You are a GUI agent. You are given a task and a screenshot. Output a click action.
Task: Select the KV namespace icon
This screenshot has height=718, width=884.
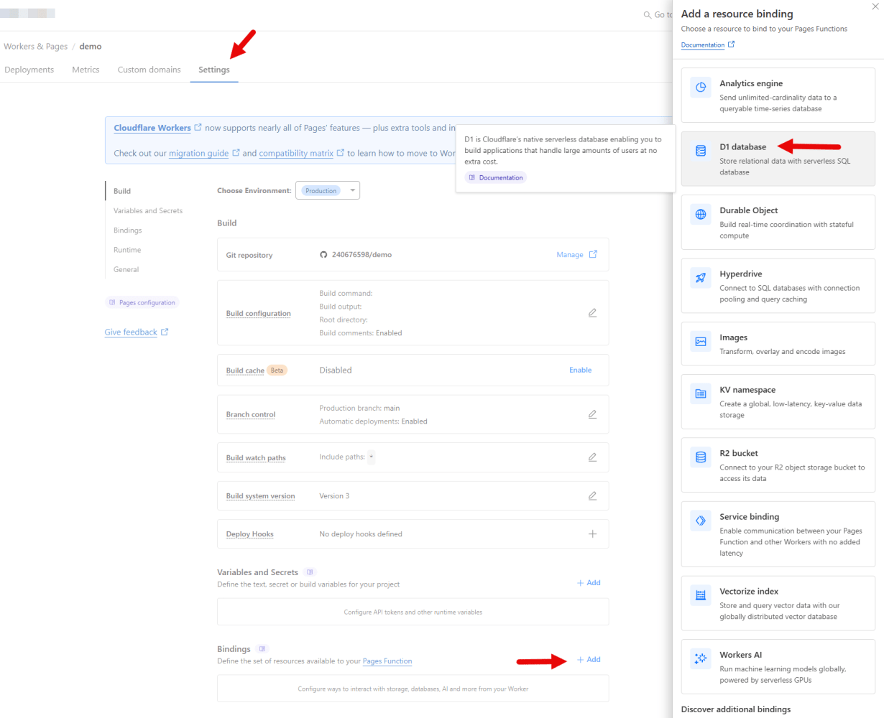point(701,393)
